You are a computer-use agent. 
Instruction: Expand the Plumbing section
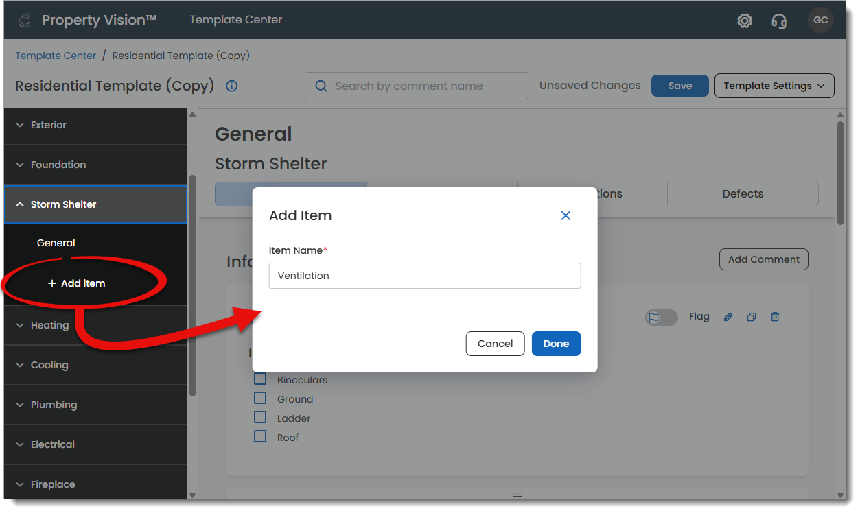(20, 405)
